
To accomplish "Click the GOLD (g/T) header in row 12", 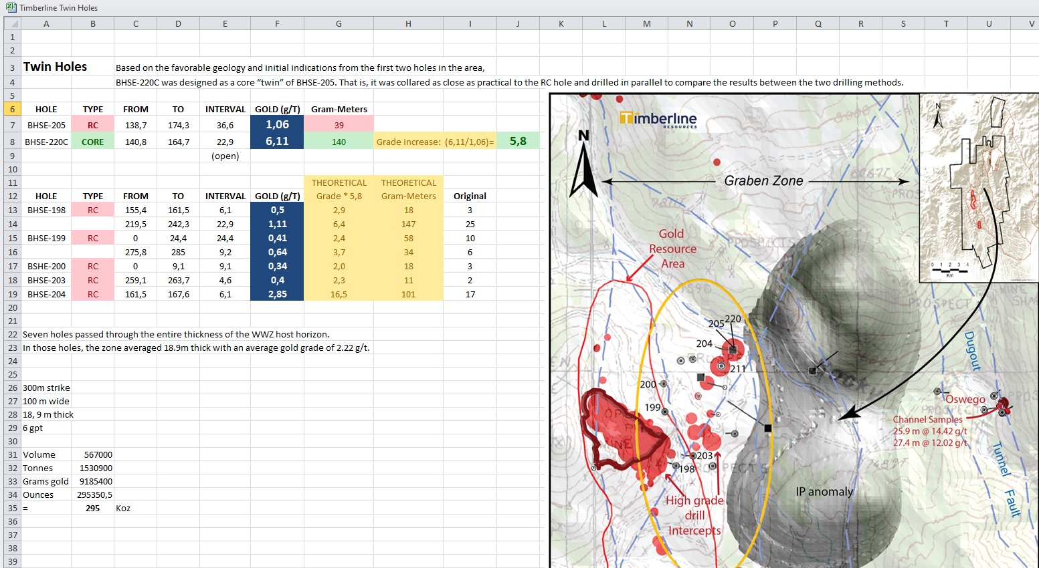I will coord(277,196).
